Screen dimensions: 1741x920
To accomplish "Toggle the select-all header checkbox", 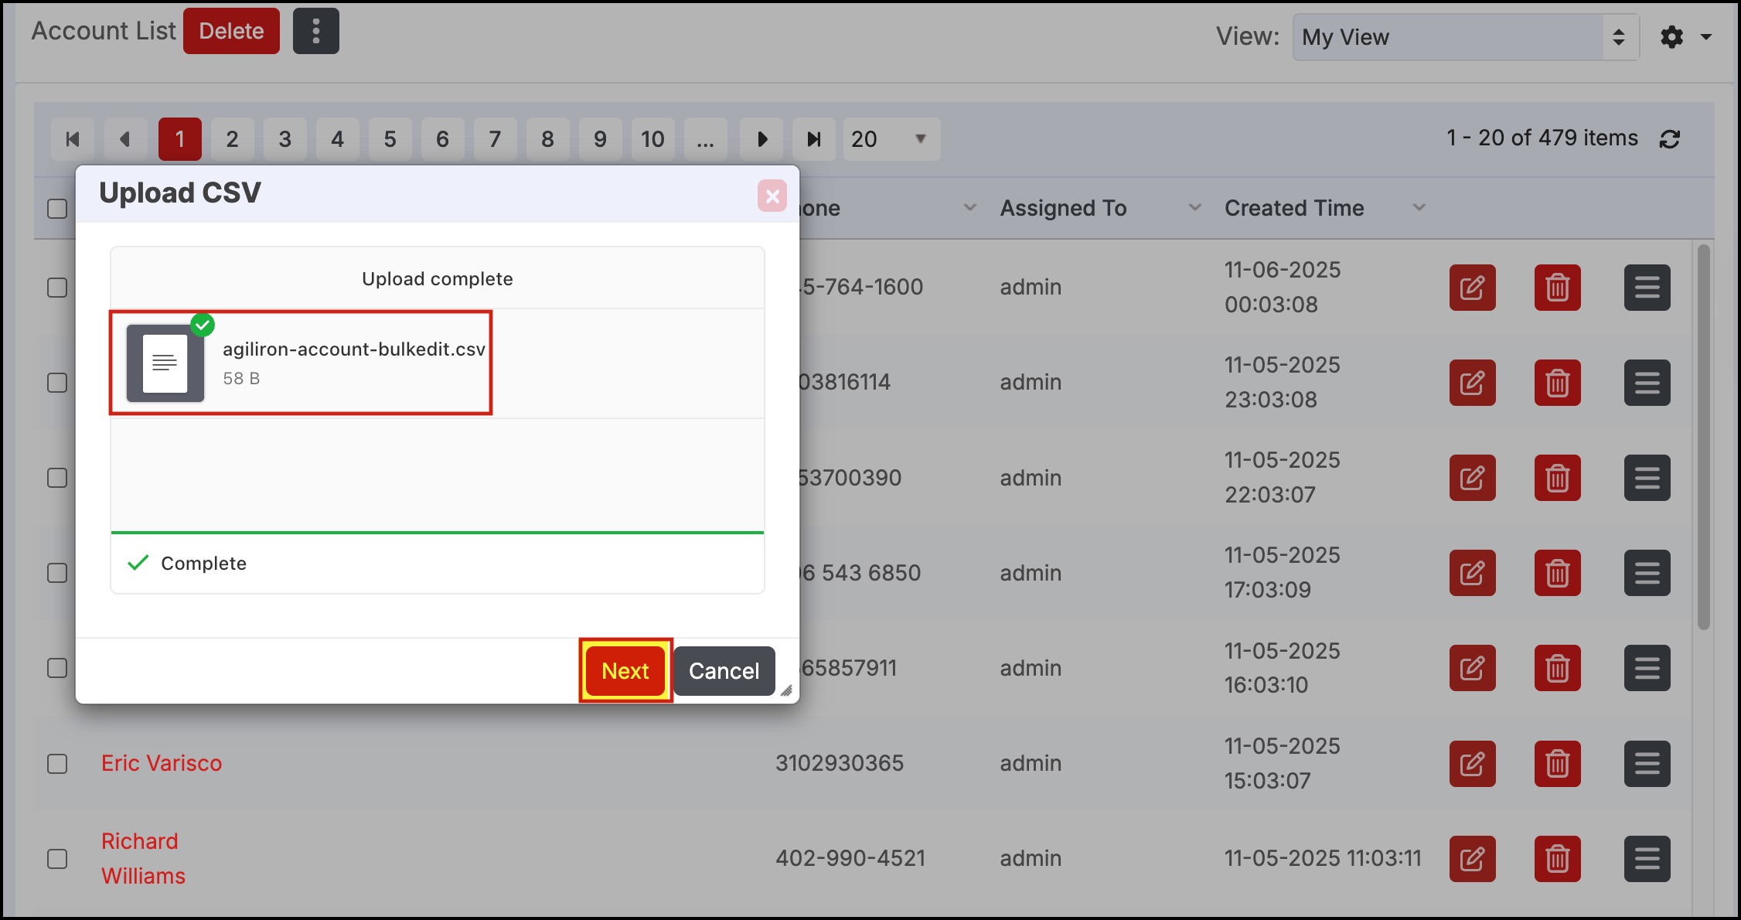I will tap(57, 209).
